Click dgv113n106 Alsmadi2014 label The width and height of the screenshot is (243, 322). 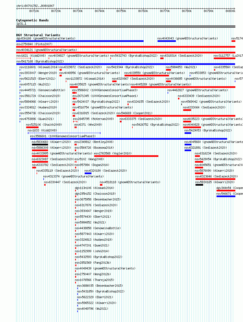94,188
